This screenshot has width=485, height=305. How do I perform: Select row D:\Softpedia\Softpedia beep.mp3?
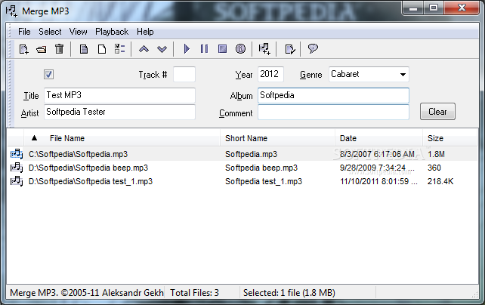(x=242, y=168)
